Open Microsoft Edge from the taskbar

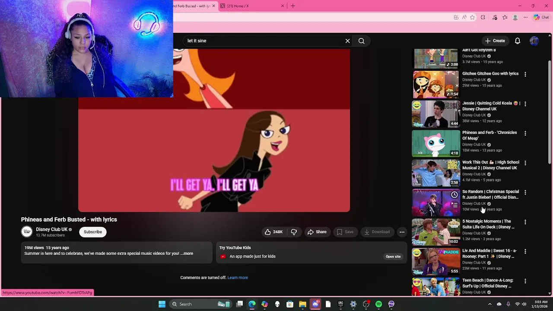click(252, 304)
